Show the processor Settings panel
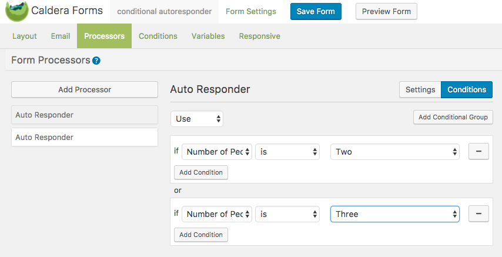The width and height of the screenshot is (502, 257). tap(420, 89)
